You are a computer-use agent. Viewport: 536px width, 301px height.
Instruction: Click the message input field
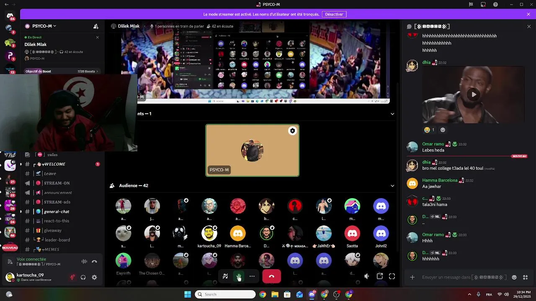pos(465,277)
